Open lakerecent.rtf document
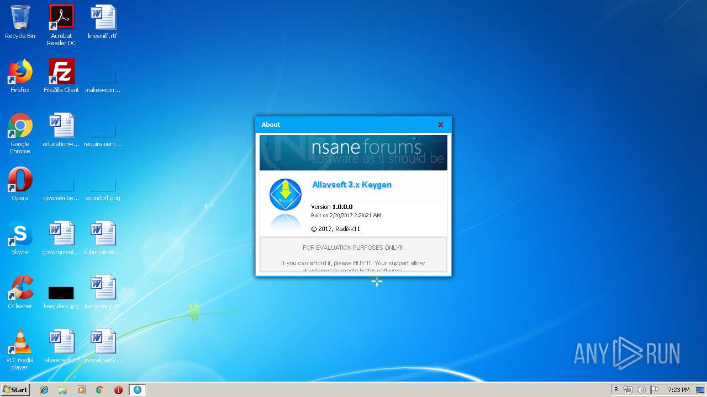707x397 pixels. [x=61, y=346]
